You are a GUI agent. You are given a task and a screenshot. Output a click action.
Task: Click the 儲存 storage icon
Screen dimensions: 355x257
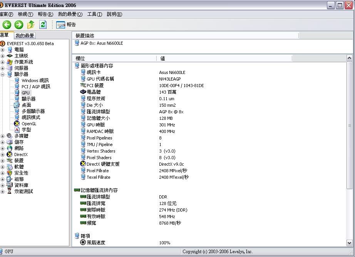click(10, 142)
